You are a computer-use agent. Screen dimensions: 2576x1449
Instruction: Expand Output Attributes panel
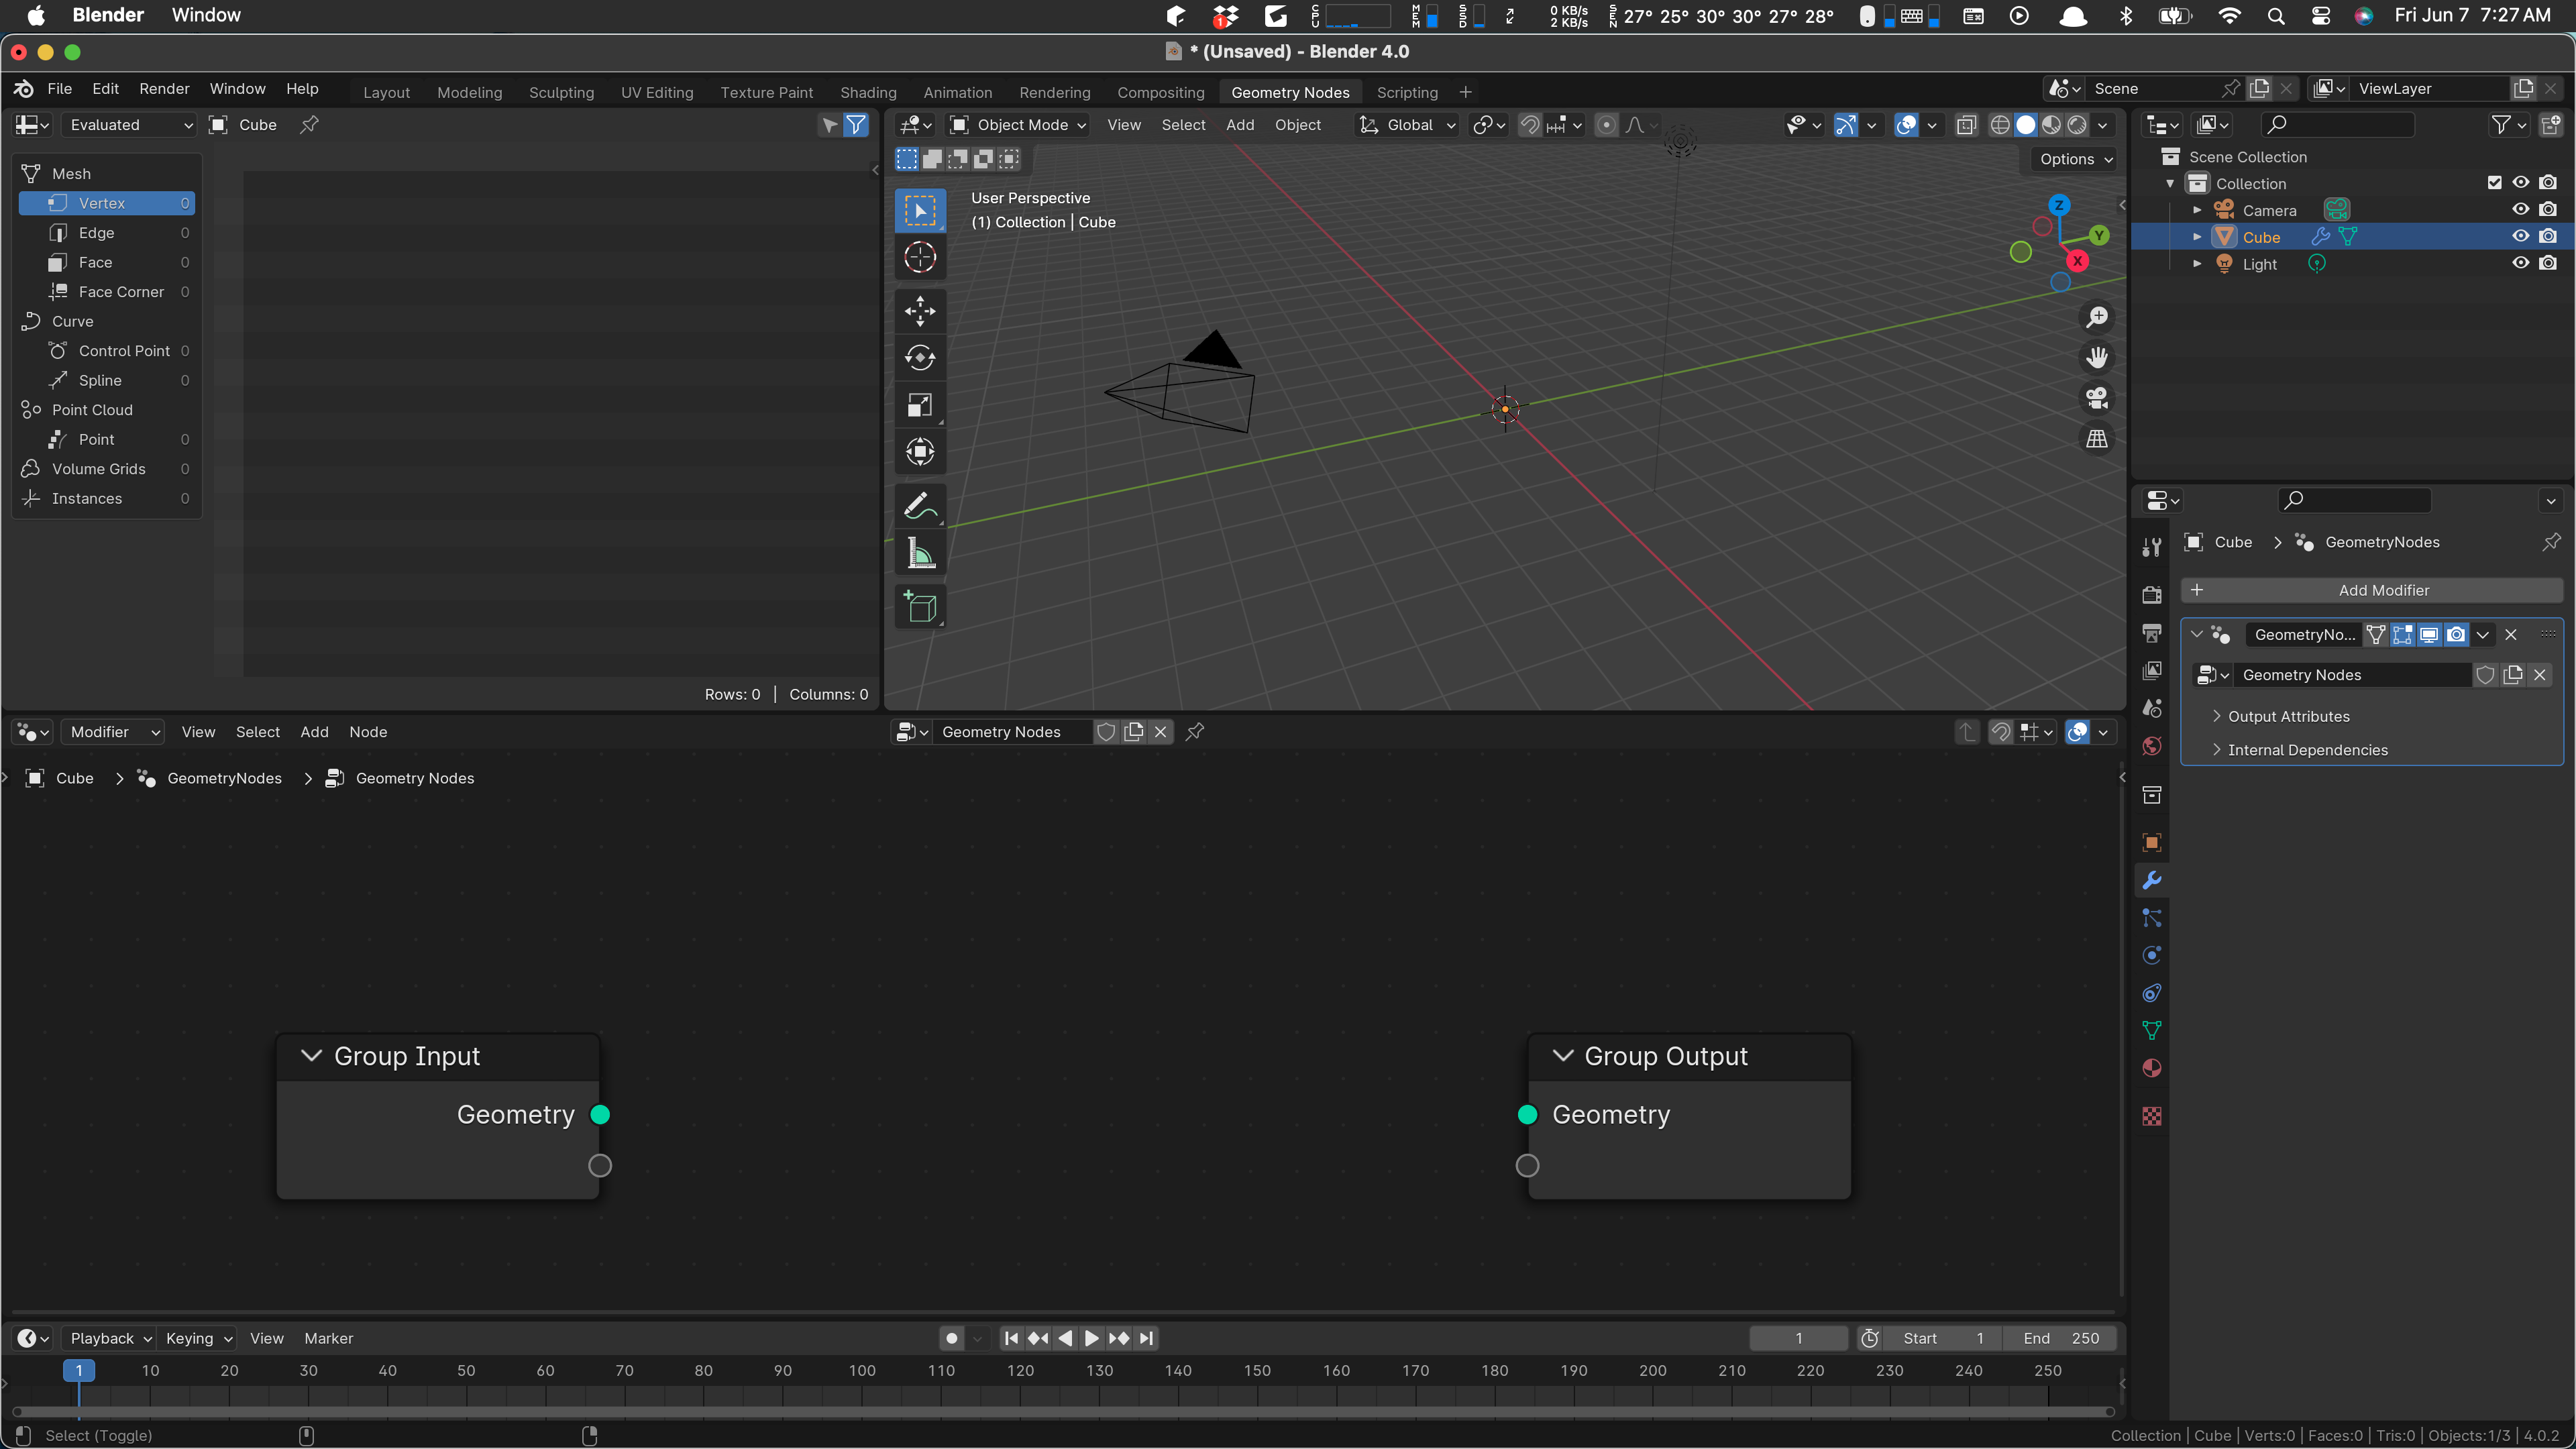(x=2288, y=716)
